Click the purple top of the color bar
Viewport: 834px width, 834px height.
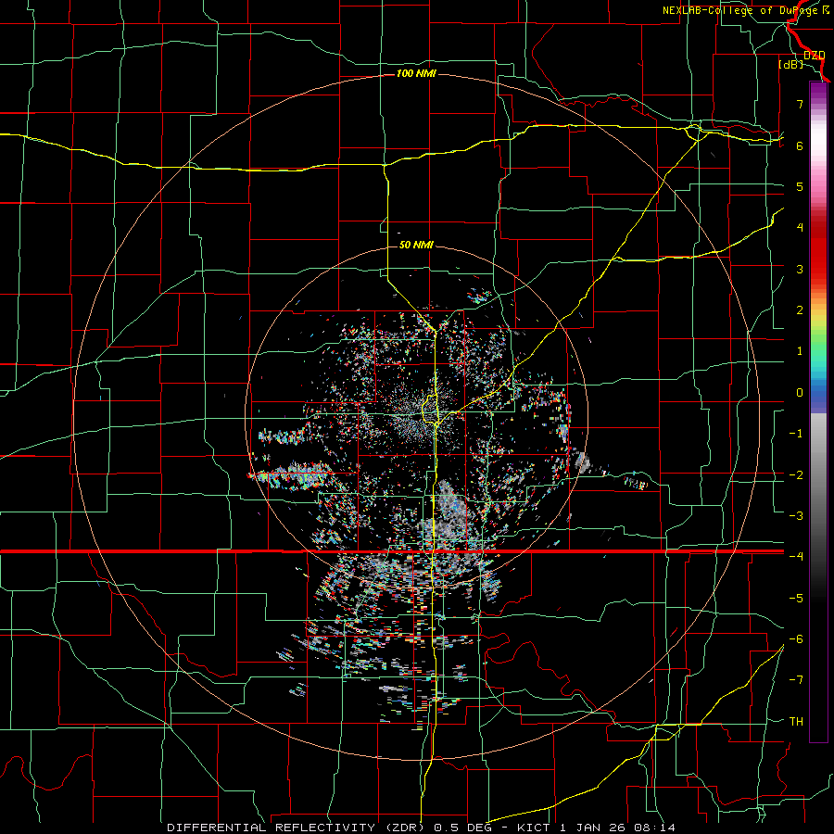coord(818,91)
